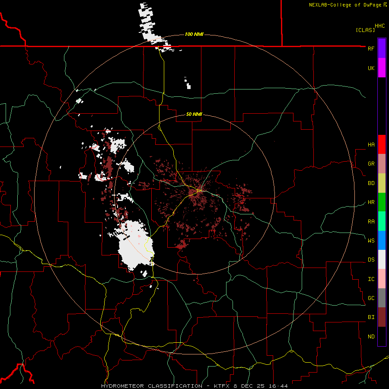Click the HYDROMETEOR CLASSIFICATION caption text
The image size is (389, 389).
[152, 386]
